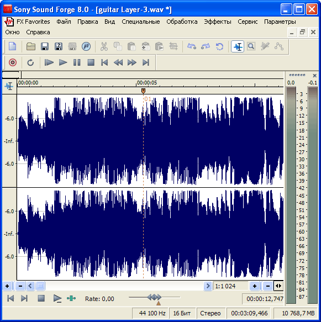Click the Save As floppy icon
The width and height of the screenshot is (321, 322).
click(59, 46)
